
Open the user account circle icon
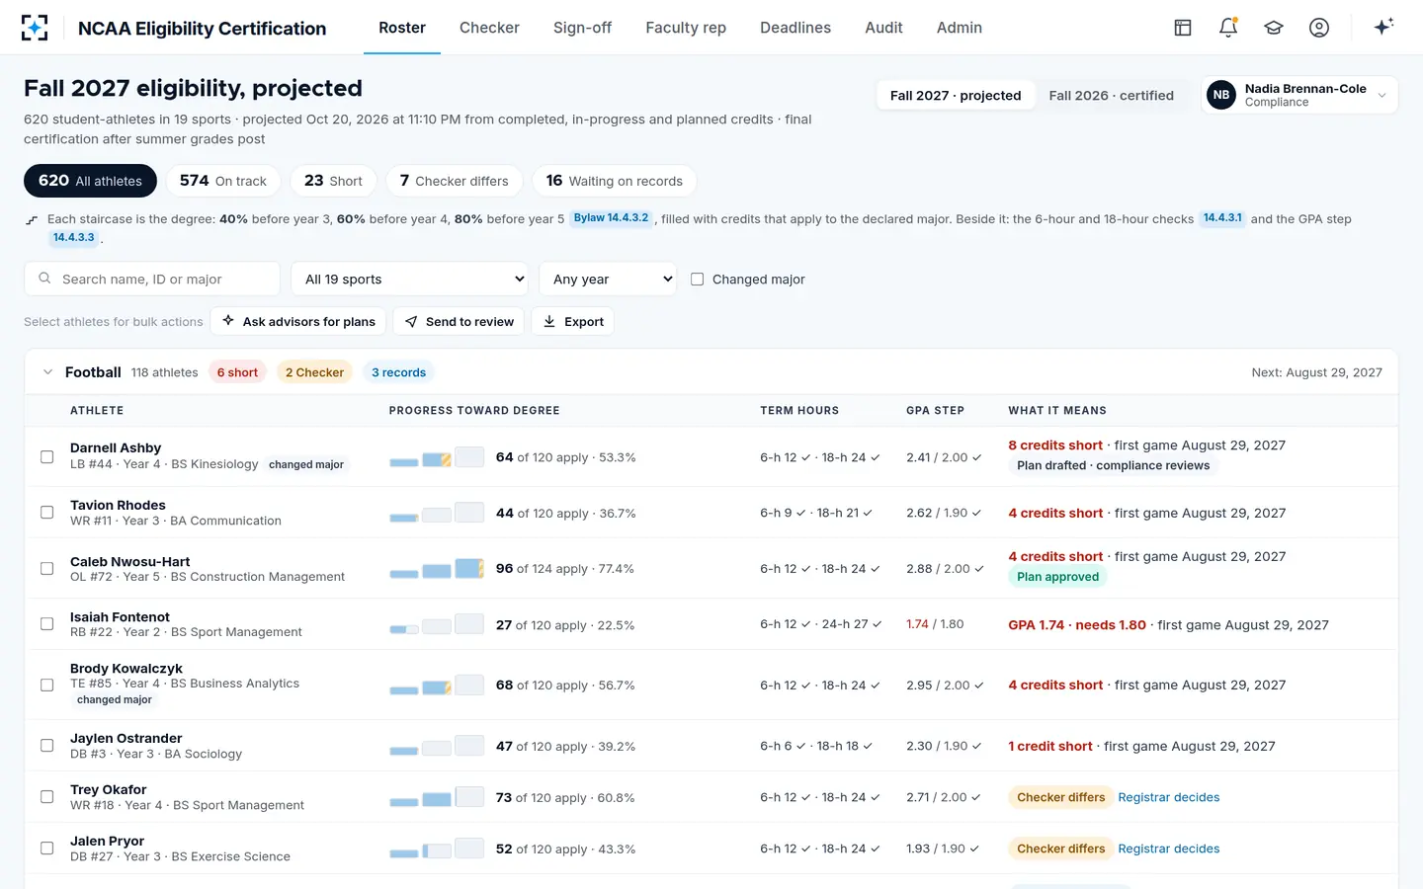[1319, 28]
